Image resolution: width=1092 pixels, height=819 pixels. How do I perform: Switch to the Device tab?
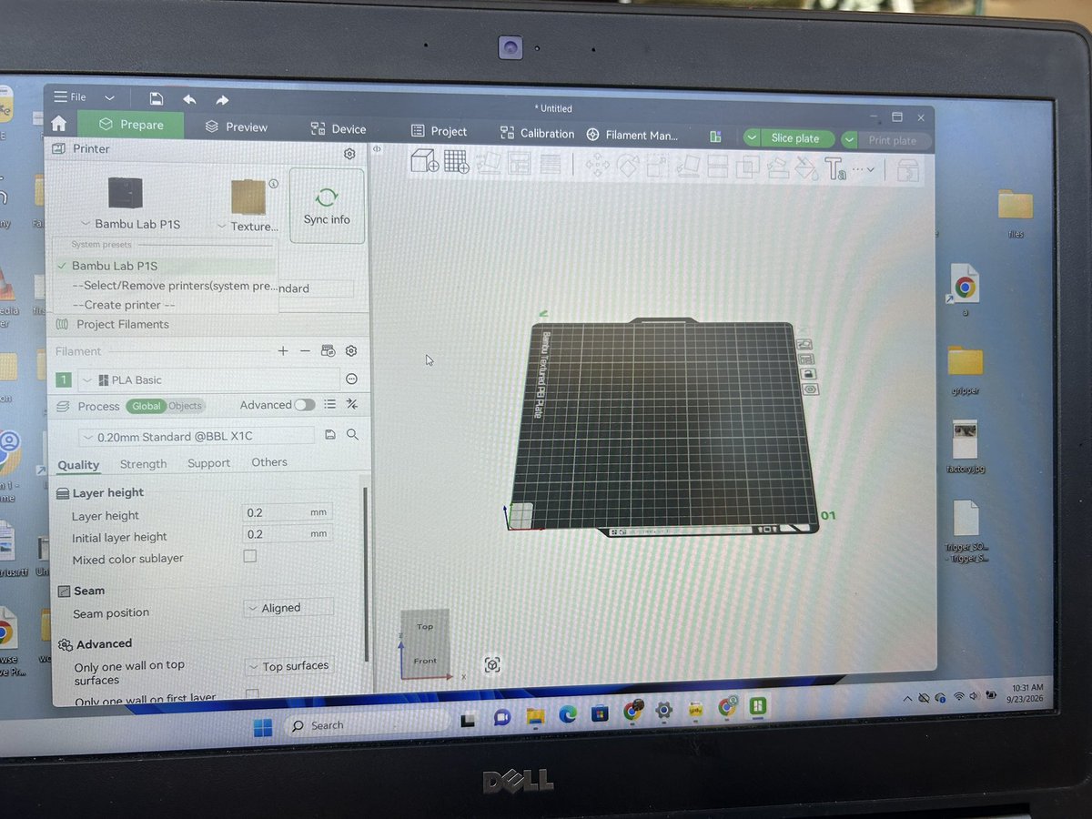pyautogui.click(x=338, y=129)
